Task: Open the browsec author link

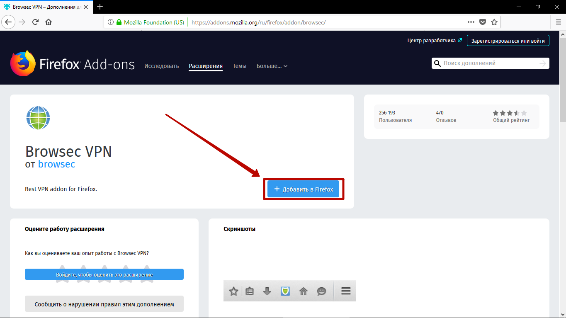Action: (56, 164)
